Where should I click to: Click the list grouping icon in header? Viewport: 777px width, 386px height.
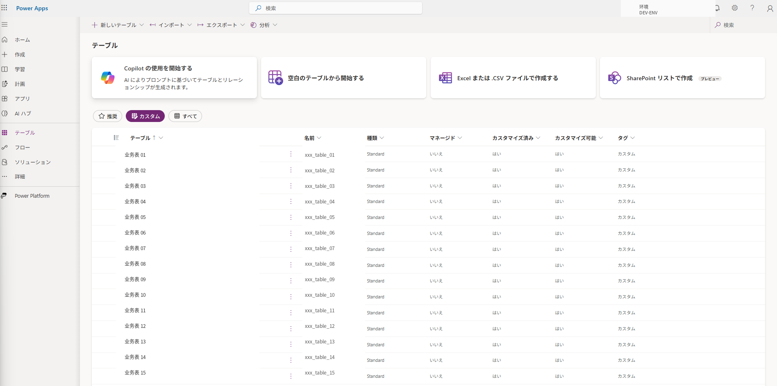coord(116,138)
